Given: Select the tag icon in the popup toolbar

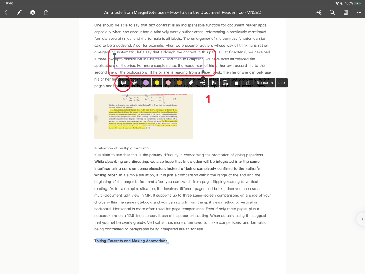Looking at the screenshot, I should [190, 83].
